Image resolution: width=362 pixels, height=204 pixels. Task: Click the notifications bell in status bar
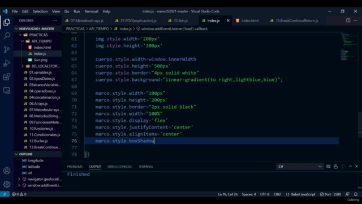coord(356,194)
